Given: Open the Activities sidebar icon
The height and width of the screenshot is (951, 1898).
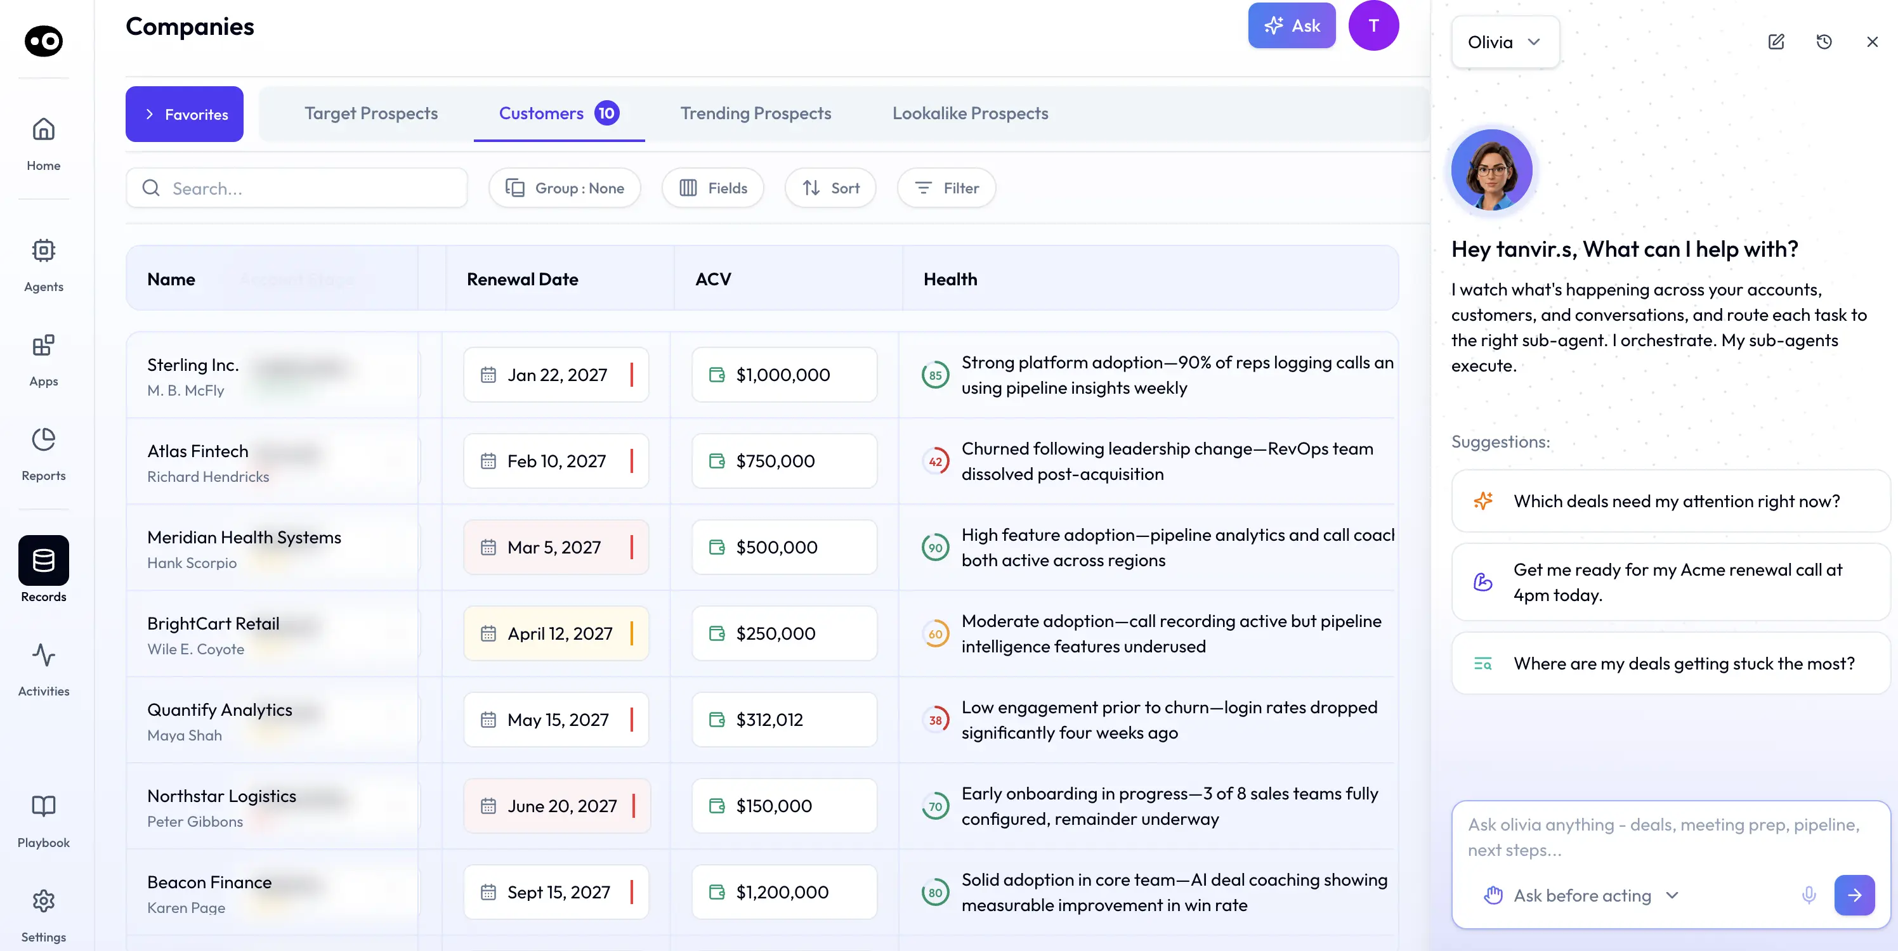Looking at the screenshot, I should pos(44,655).
